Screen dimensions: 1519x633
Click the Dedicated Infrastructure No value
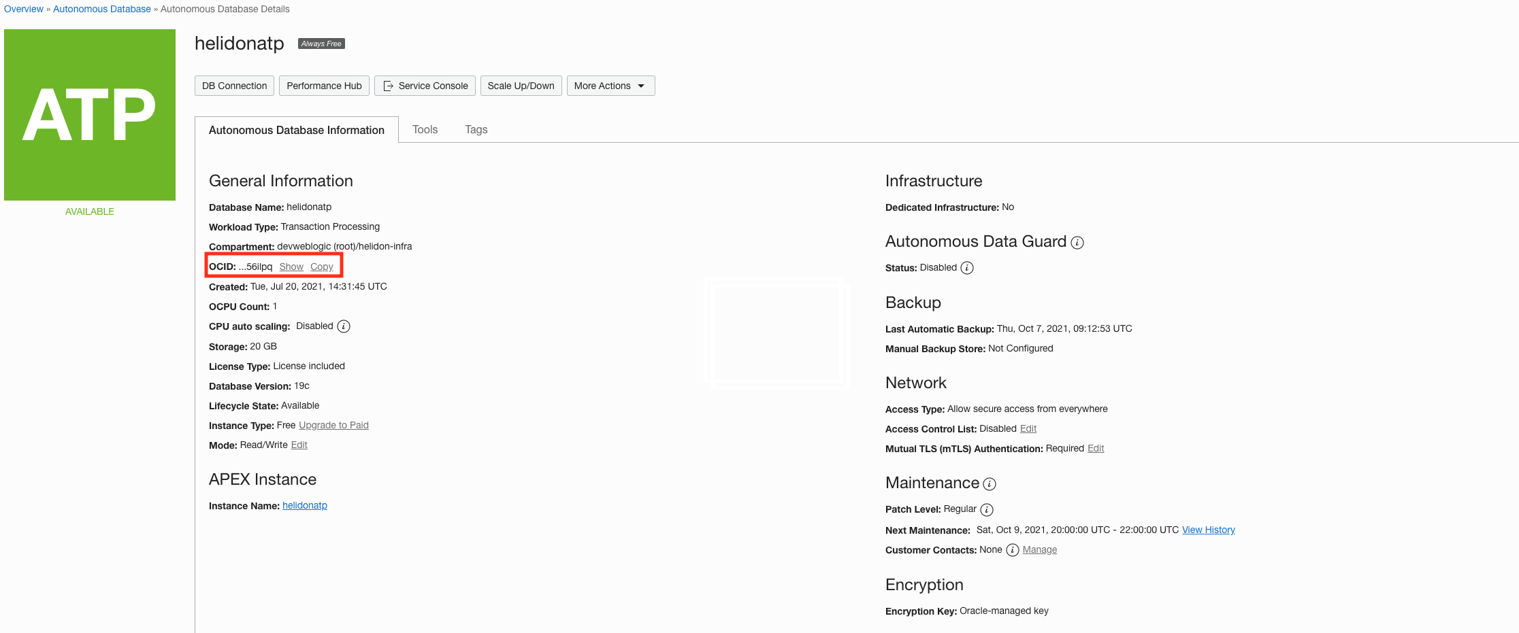(x=1008, y=207)
